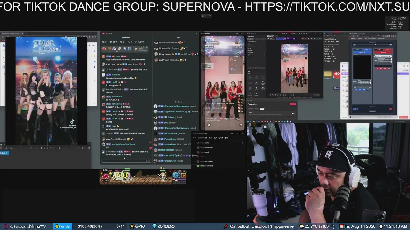Image resolution: width=410 pixels, height=230 pixels.
Task: Open the yellow sticky note desktop icon
Action: point(327,74)
